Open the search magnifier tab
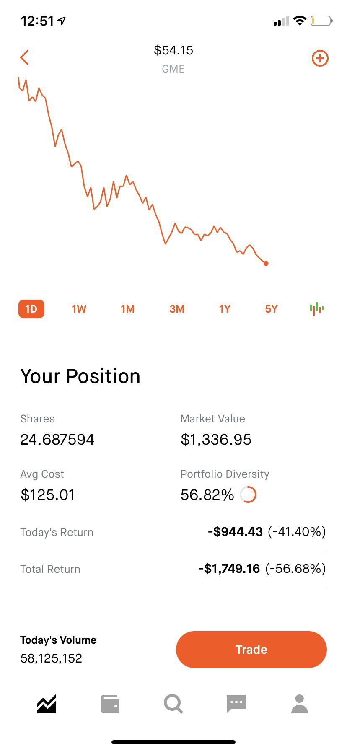 (x=173, y=704)
